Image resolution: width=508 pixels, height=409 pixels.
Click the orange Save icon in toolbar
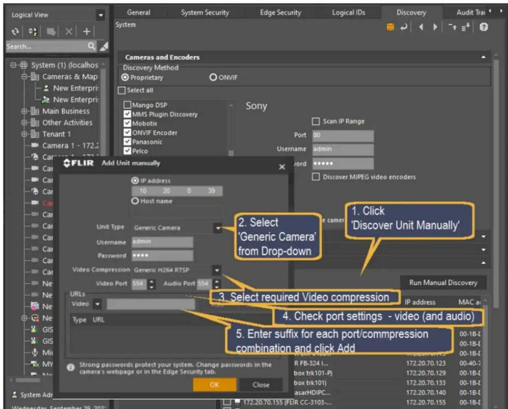click(x=390, y=28)
